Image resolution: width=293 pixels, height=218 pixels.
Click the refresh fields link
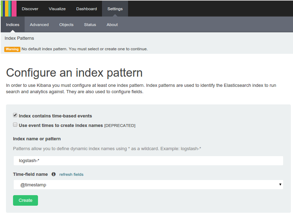tap(71, 174)
